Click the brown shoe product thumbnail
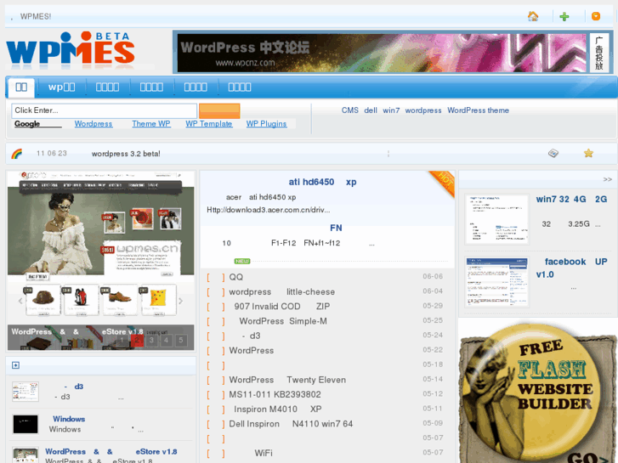 (x=120, y=300)
